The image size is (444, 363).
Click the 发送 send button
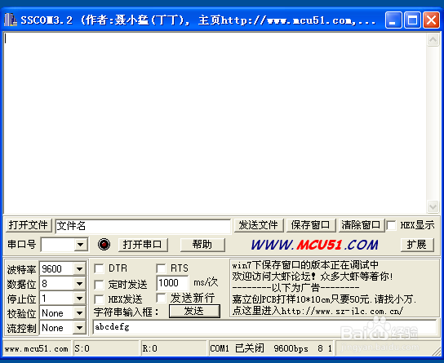tap(194, 311)
